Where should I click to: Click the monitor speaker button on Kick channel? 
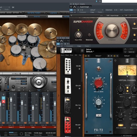point(4,98)
